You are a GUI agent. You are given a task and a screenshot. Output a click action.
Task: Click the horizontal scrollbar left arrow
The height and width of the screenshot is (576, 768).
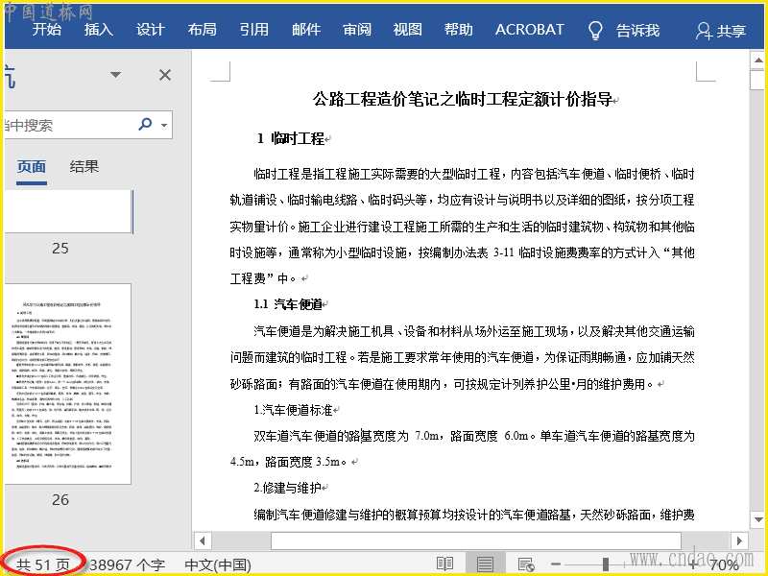(x=203, y=540)
